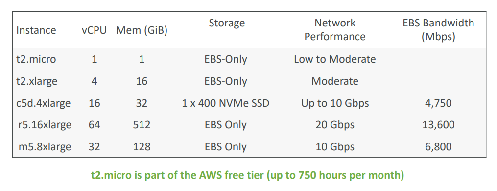The height and width of the screenshot is (191, 497).
Task: Click the Mem (GiB) column header
Action: 142,30
